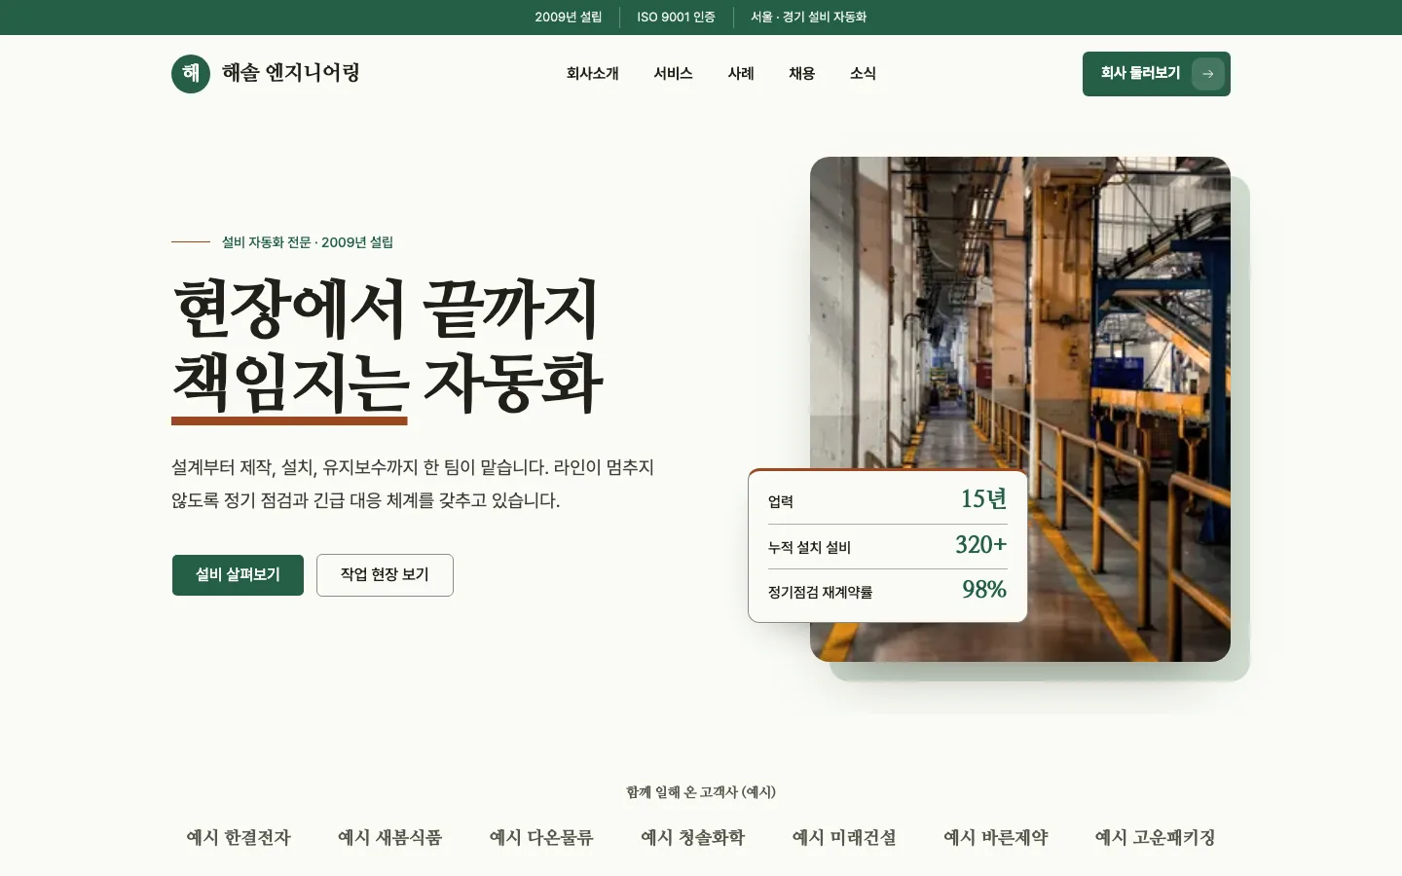Screen dimensions: 1402x876
Task: Click the 320+ stat value
Action: click(x=980, y=545)
